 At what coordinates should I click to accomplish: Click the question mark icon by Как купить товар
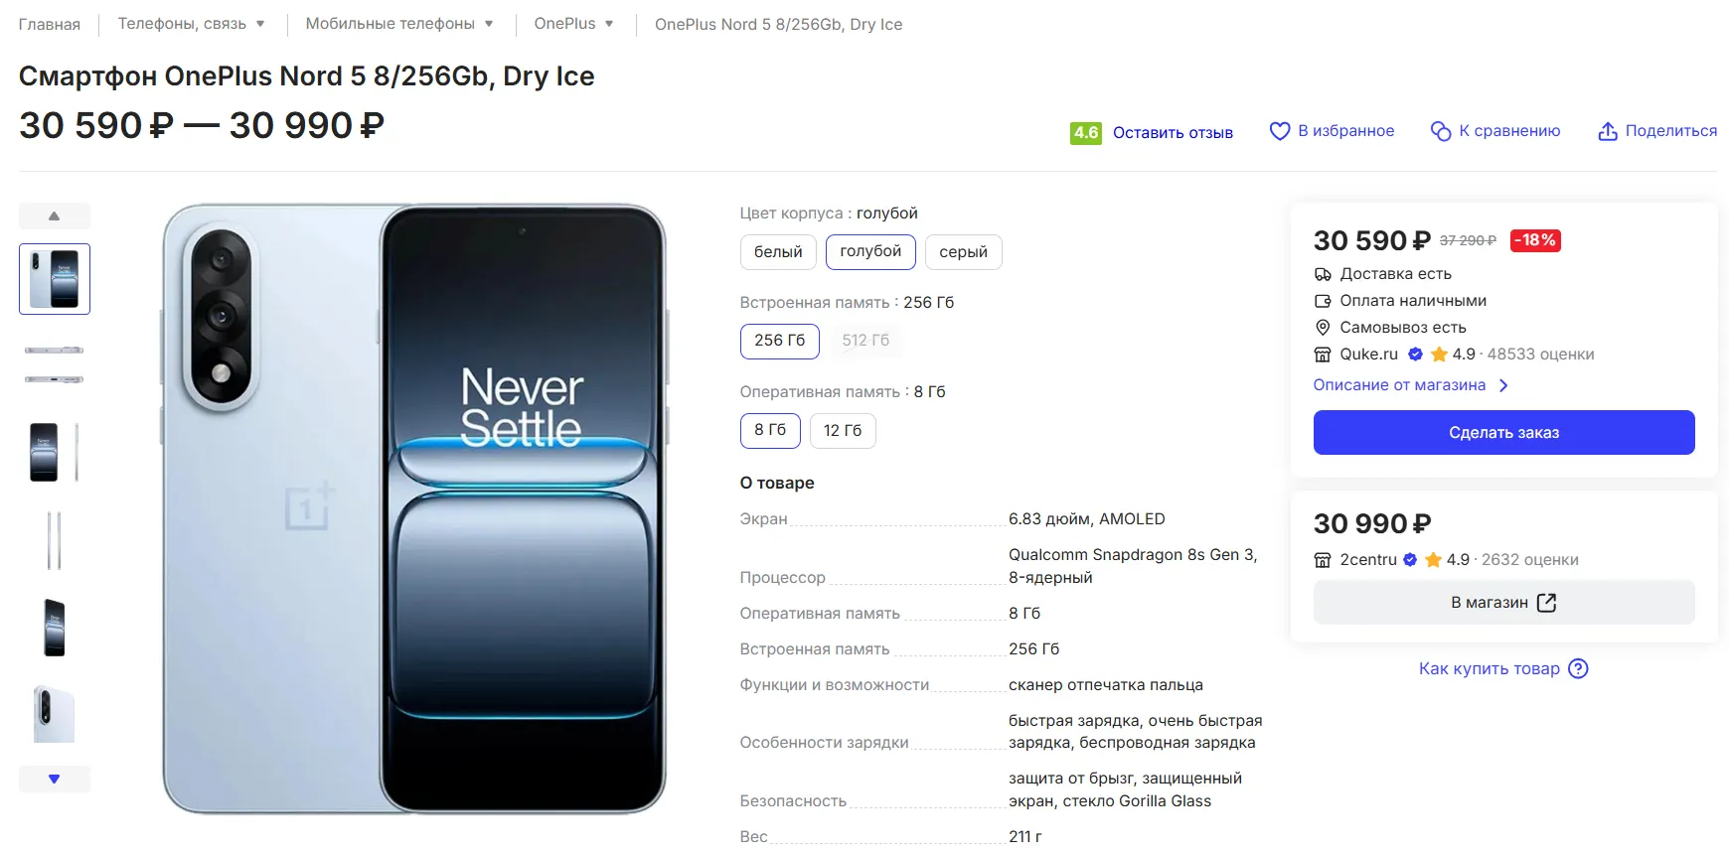pos(1578,668)
